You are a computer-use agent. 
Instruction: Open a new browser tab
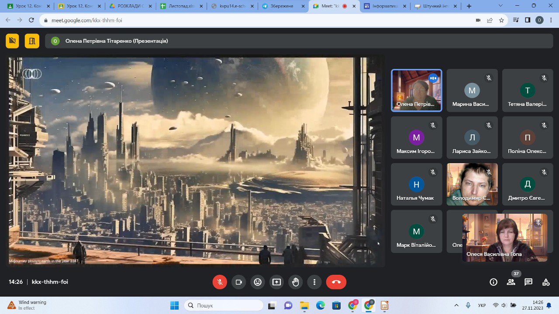tap(469, 7)
